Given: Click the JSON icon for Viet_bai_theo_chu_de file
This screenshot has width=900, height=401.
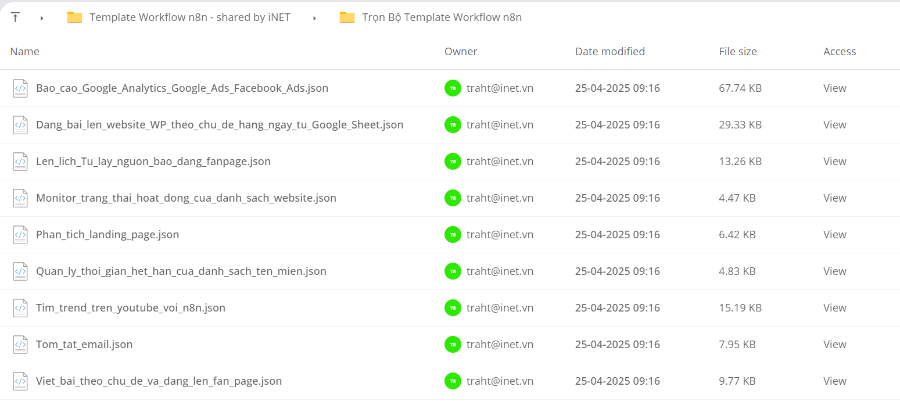Looking at the screenshot, I should 20,381.
